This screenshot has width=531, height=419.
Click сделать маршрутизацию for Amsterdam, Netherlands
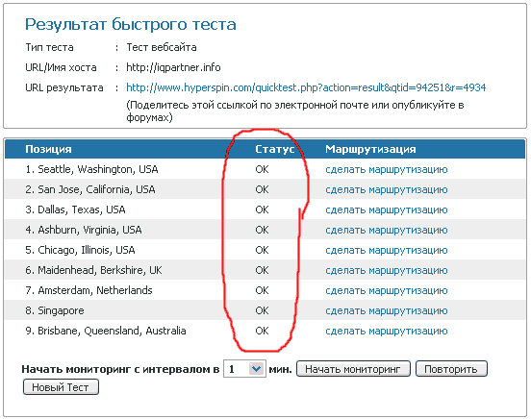click(387, 290)
